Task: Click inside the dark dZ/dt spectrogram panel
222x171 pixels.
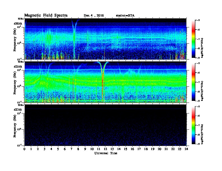Action: pyautogui.click(x=105, y=125)
